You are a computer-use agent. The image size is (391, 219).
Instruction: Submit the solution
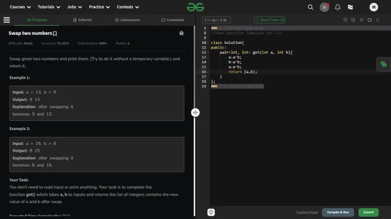click(x=369, y=212)
